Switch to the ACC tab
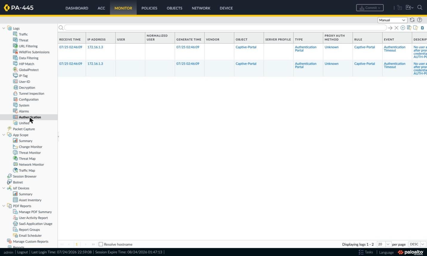Screen dimensions: 427x256 tap(101, 8)
